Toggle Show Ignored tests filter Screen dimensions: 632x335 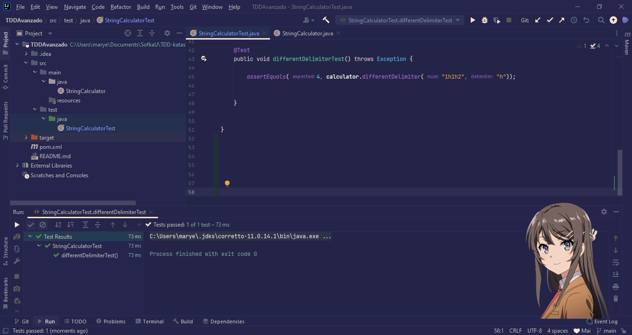43,224
